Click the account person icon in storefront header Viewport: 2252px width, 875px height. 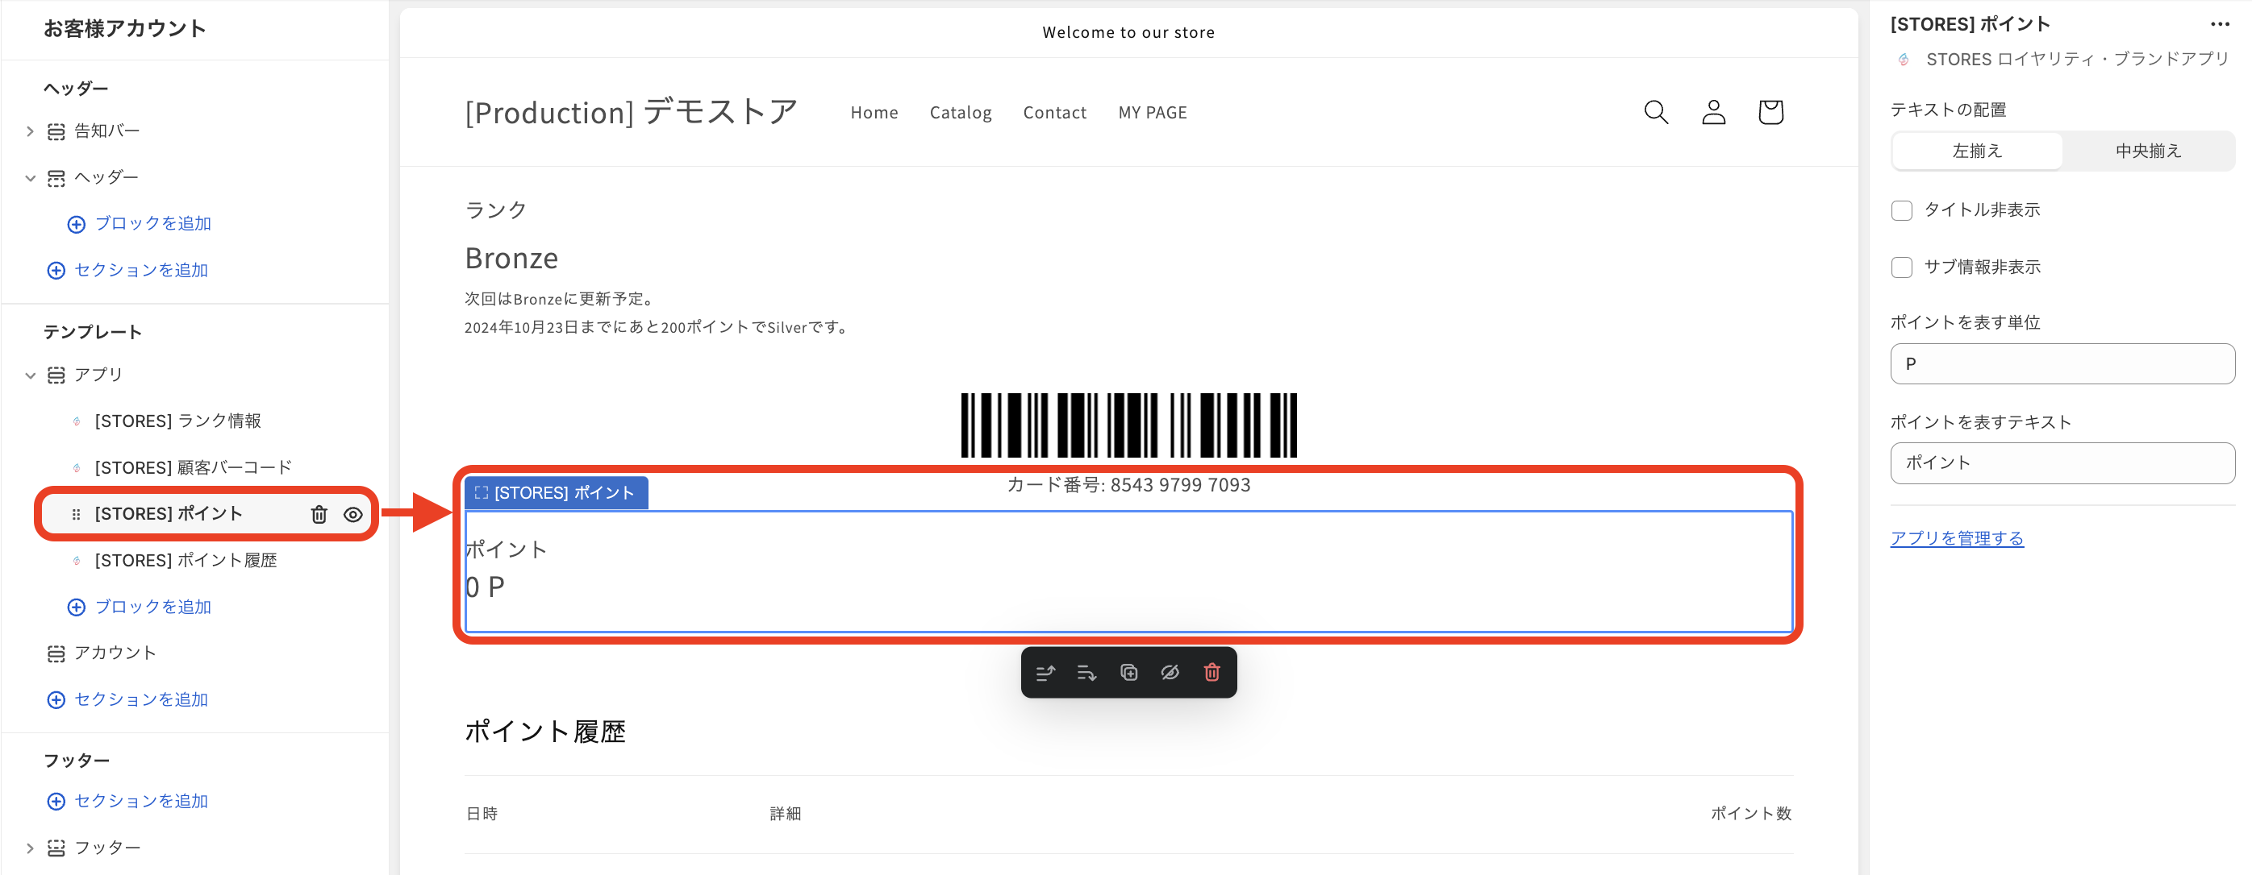point(1712,112)
